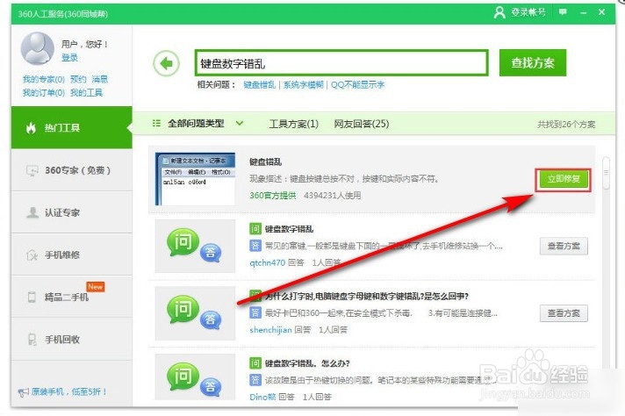The width and height of the screenshot is (625, 416).
Task: Click the results list vertical scrollbar handle
Action: tap(606, 173)
